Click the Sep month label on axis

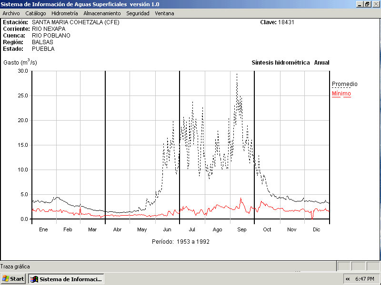242,229
